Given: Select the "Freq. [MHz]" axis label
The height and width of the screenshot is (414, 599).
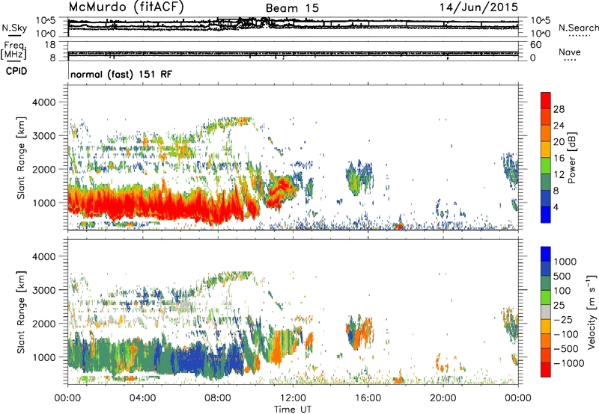Looking at the screenshot, I should (13, 51).
